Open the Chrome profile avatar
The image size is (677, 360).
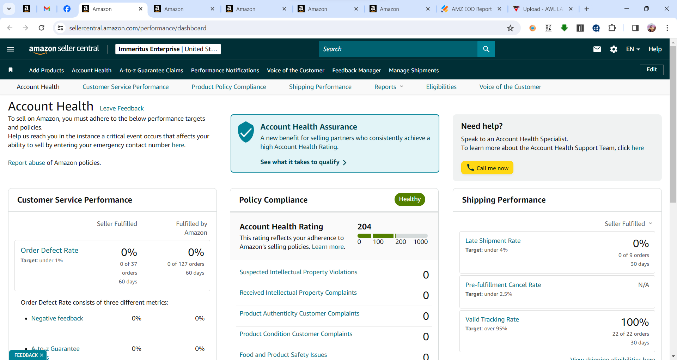pos(652,28)
